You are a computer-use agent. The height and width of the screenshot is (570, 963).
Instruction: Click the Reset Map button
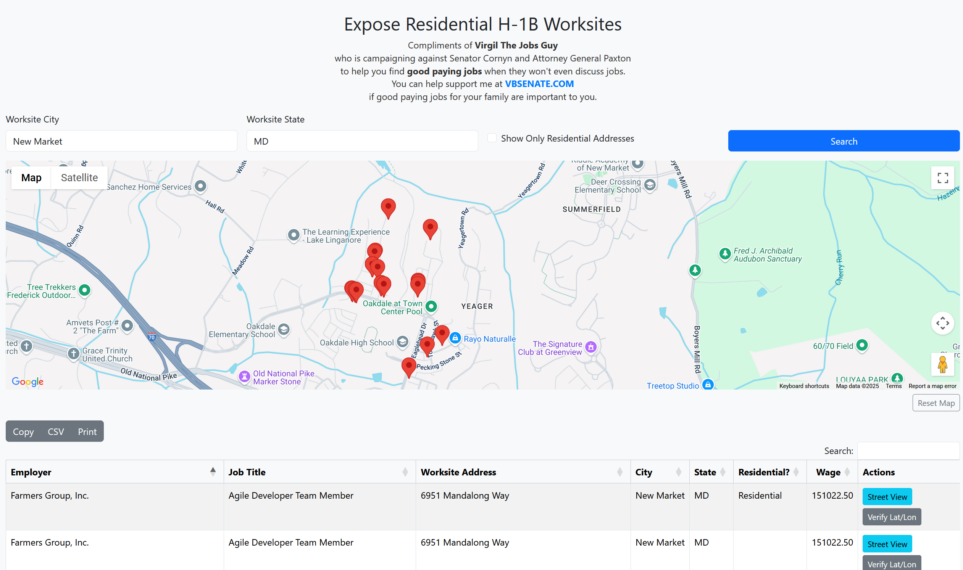coord(936,403)
